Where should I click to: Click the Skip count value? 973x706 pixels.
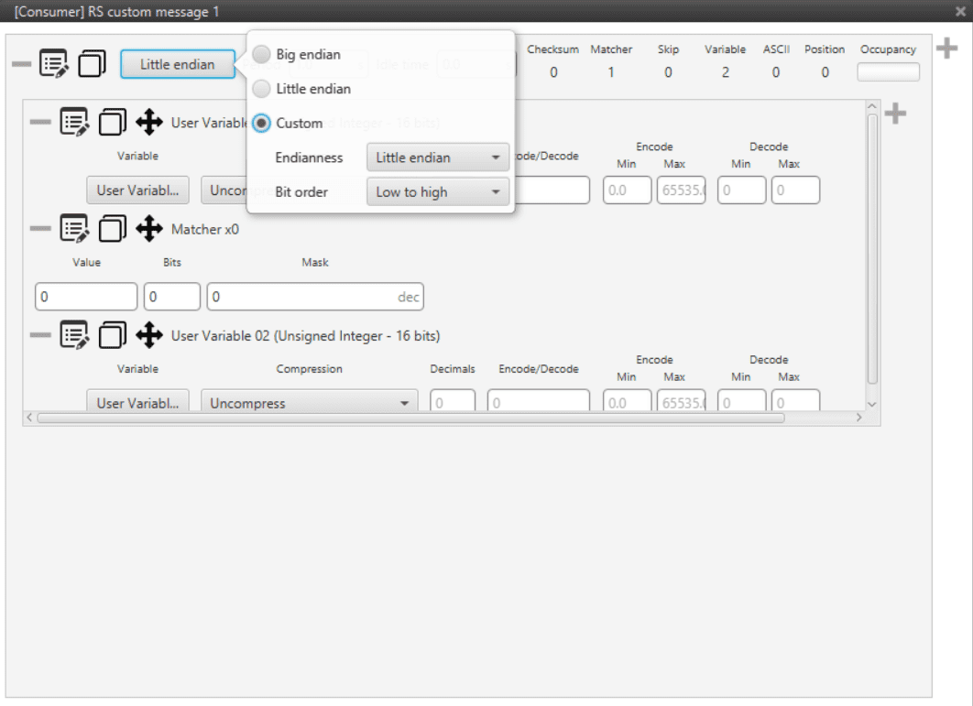pos(668,72)
